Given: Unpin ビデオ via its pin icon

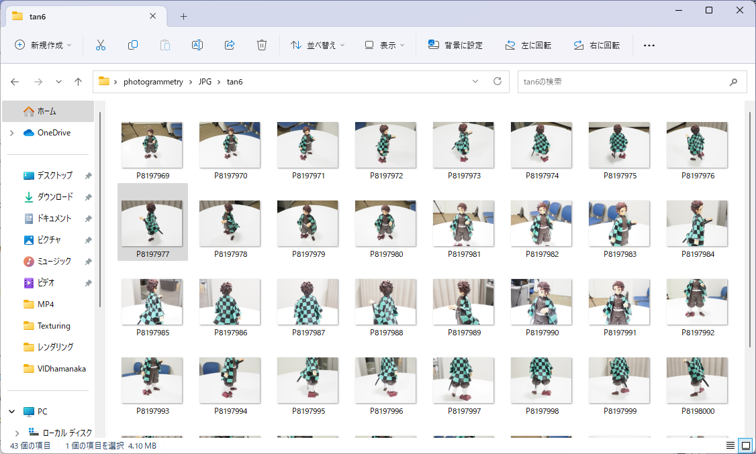Looking at the screenshot, I should point(88,282).
